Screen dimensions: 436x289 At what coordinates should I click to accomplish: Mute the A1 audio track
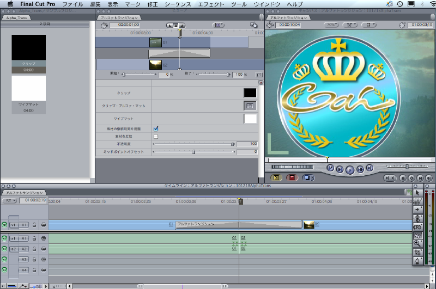click(4, 238)
